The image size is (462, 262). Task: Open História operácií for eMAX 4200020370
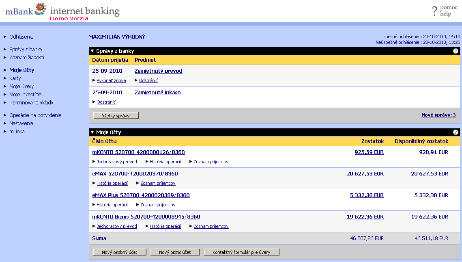(x=112, y=183)
